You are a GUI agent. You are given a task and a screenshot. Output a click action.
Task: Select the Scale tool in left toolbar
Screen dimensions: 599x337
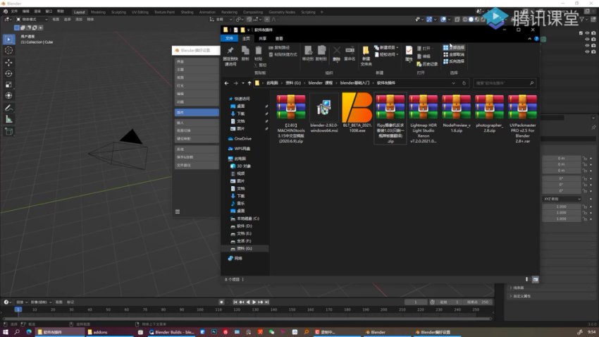8,85
